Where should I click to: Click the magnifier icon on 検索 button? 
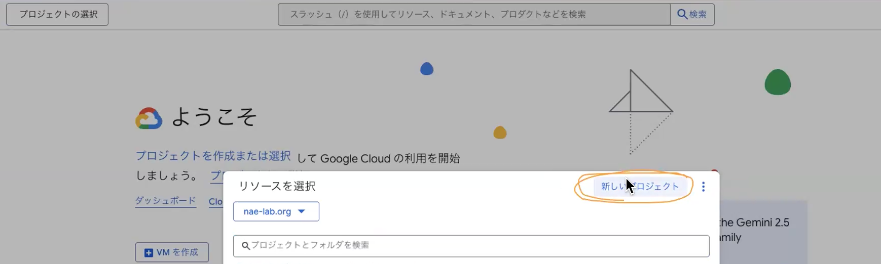[x=682, y=14]
